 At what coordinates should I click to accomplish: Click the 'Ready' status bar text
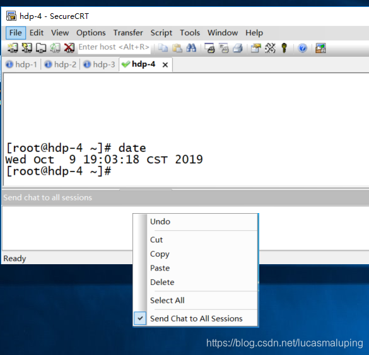tap(15, 259)
